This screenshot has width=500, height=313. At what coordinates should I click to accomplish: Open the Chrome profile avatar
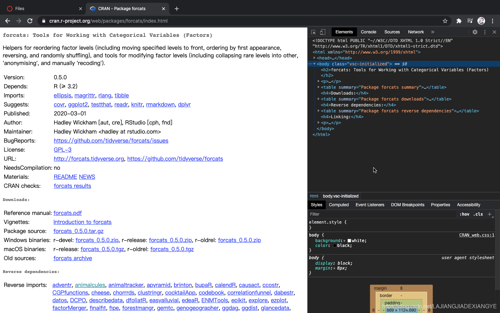pos(481,21)
